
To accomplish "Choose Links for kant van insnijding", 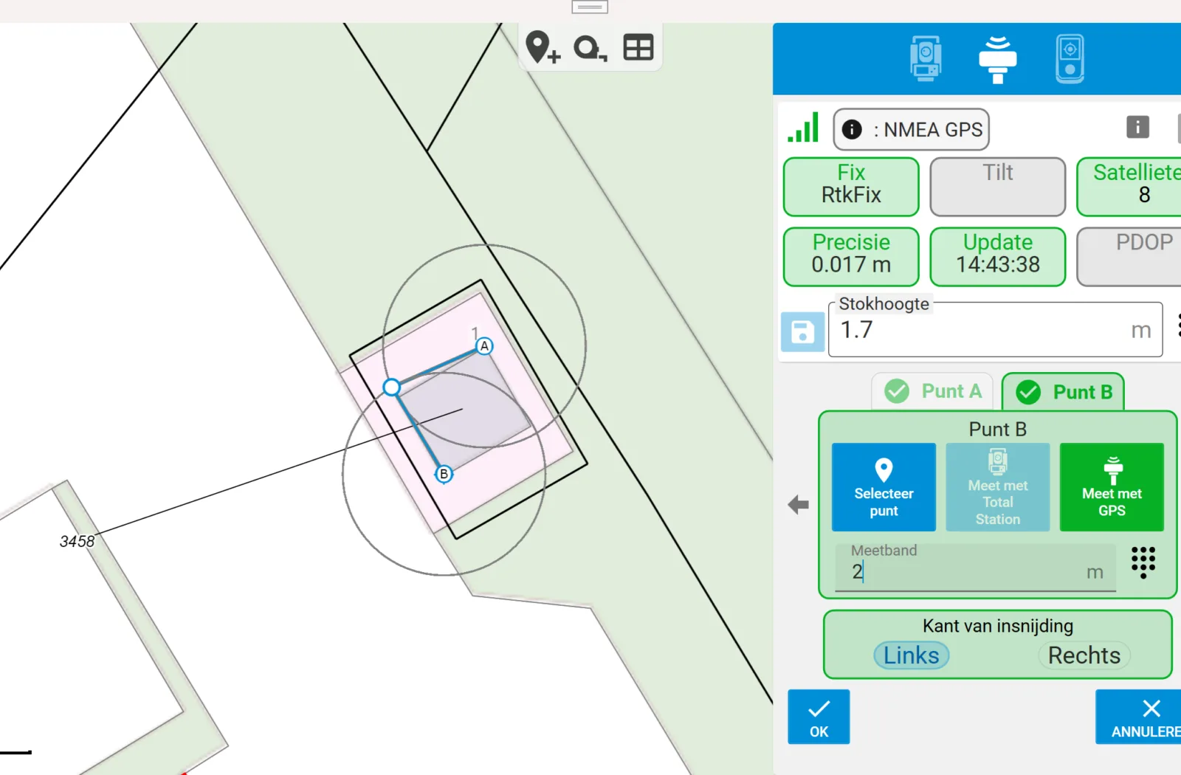I will coord(911,655).
